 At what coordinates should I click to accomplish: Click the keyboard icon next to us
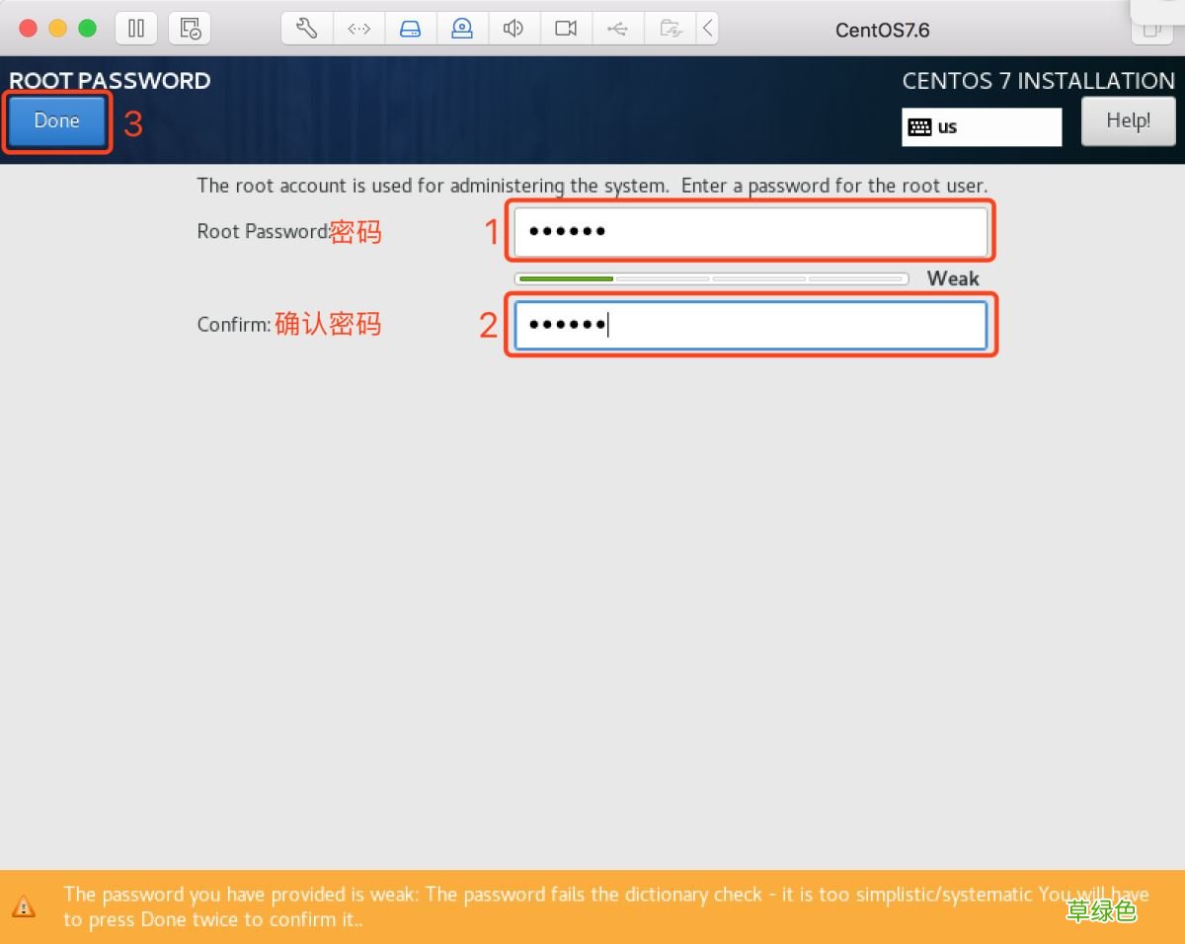(x=920, y=126)
